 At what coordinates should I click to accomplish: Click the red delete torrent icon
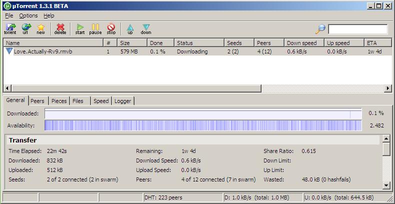click(x=60, y=29)
